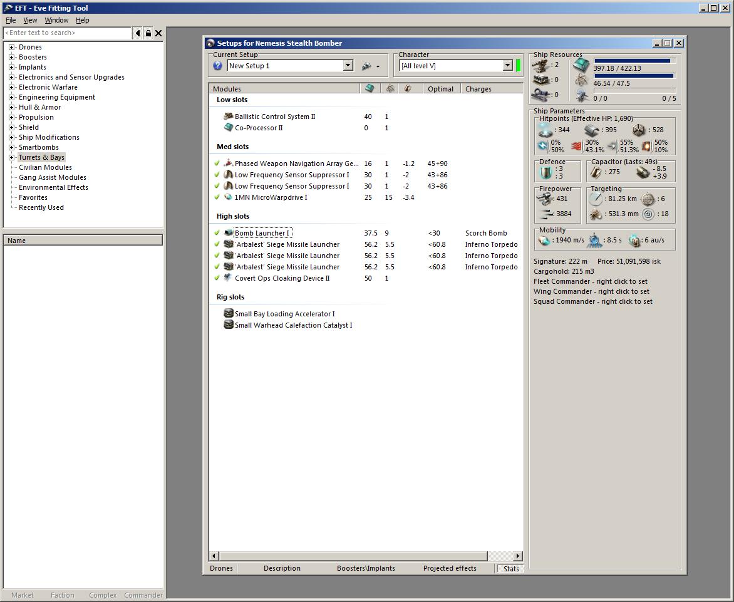The height and width of the screenshot is (602, 734).
Task: Open the Help menu
Action: (x=83, y=20)
